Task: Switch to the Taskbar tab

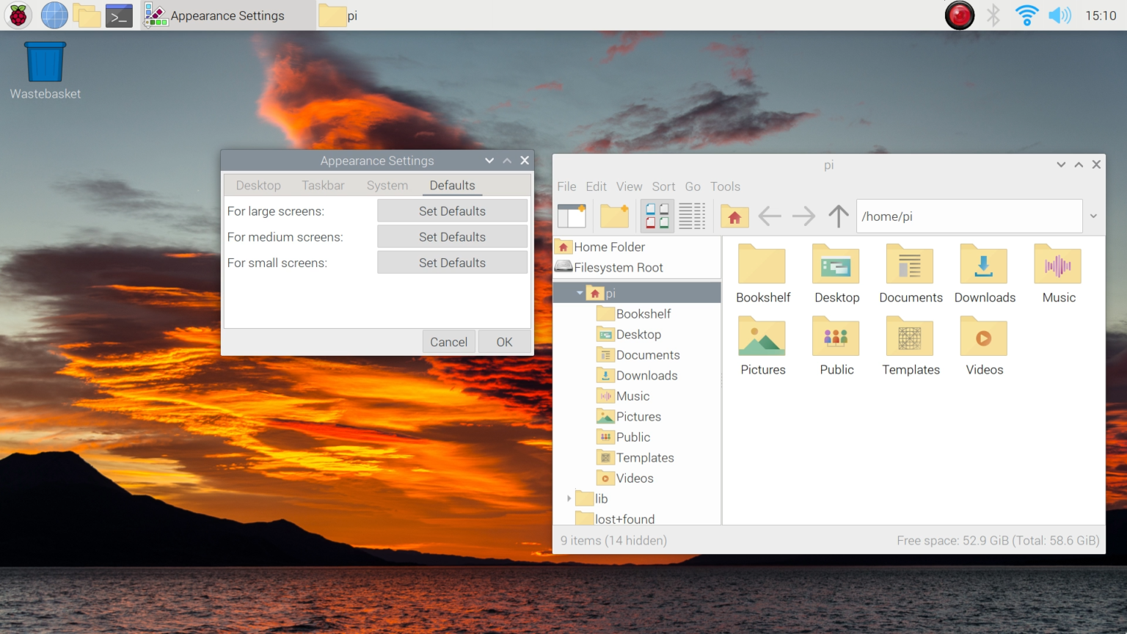Action: 323,185
